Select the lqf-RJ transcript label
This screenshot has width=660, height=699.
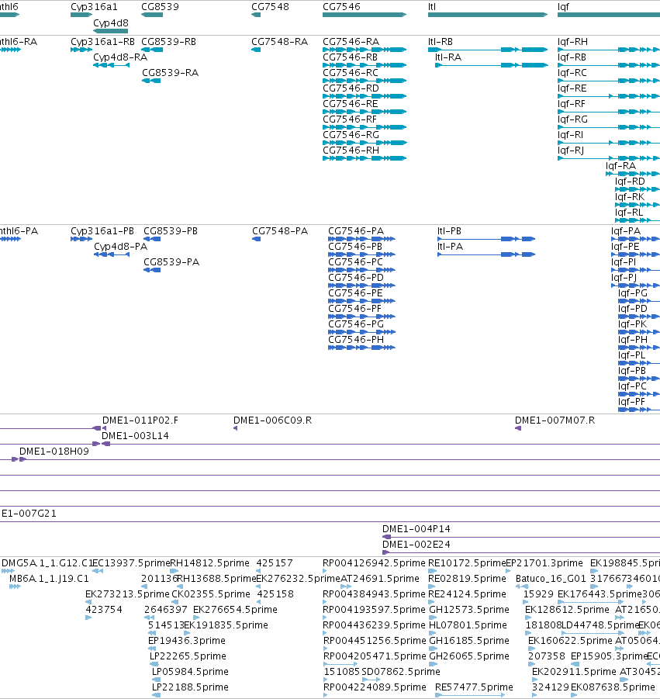pyautogui.click(x=571, y=151)
